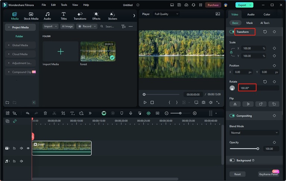Click the Opacity slider
This screenshot has width=286, height=181.
tap(244, 149)
